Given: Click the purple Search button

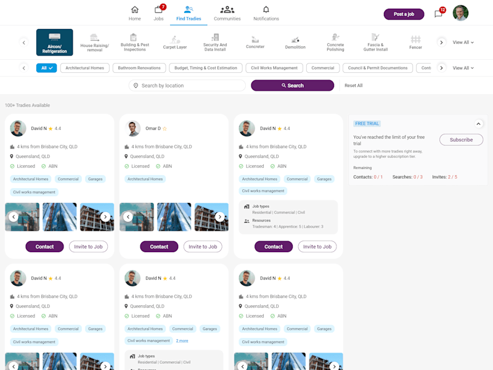Looking at the screenshot, I should 292,86.
